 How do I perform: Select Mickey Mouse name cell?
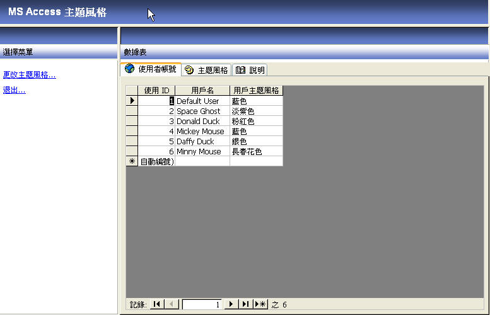(x=202, y=131)
